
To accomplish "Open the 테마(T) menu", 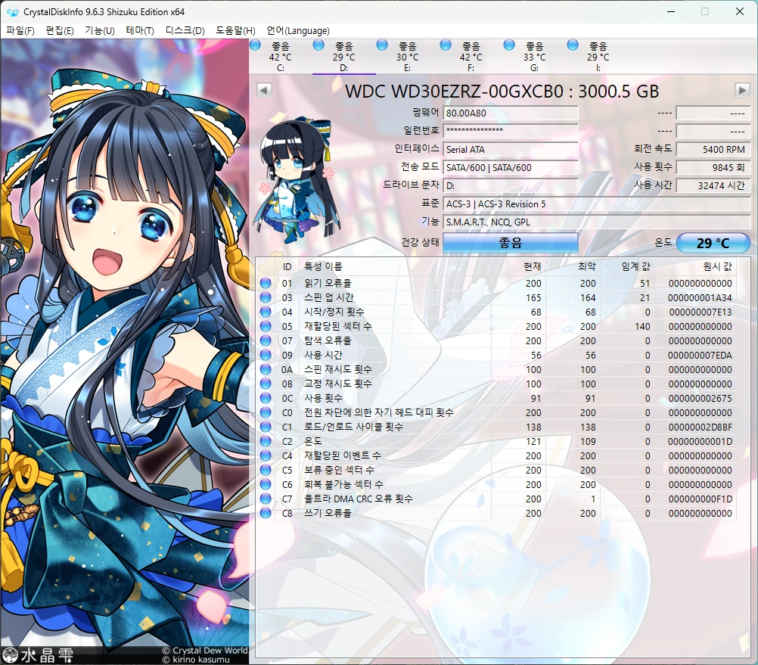I will click(x=139, y=31).
